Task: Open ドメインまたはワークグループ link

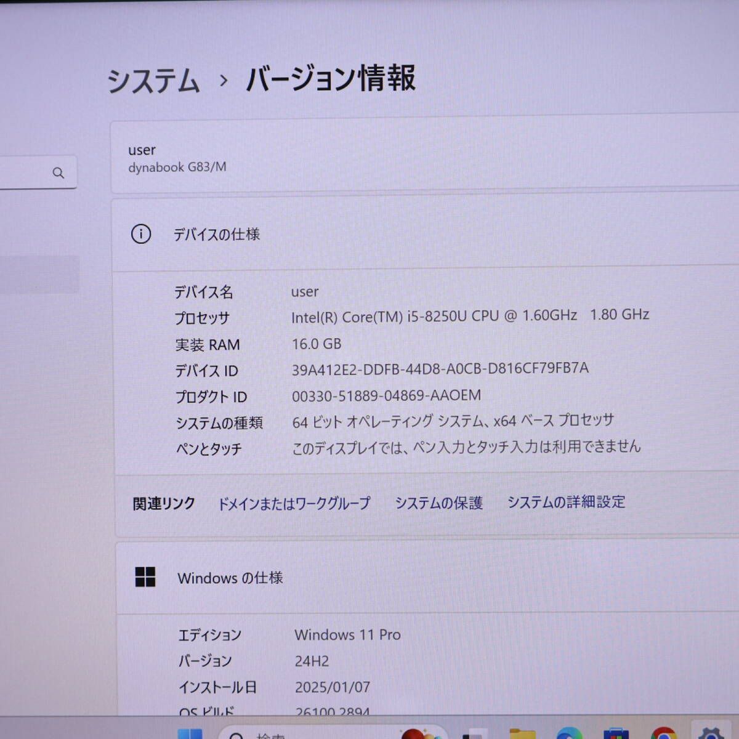Action: [x=294, y=504]
